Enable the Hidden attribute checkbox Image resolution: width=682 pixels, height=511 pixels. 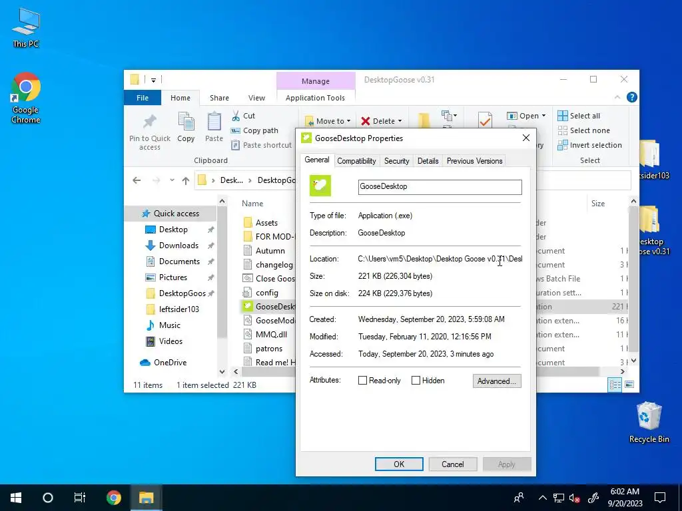tap(416, 380)
